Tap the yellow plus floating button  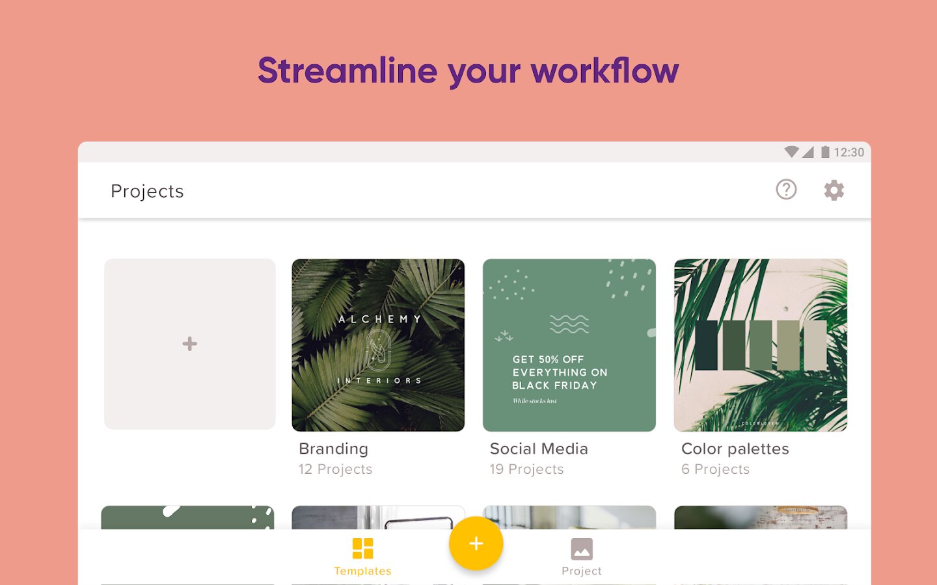pyautogui.click(x=476, y=543)
